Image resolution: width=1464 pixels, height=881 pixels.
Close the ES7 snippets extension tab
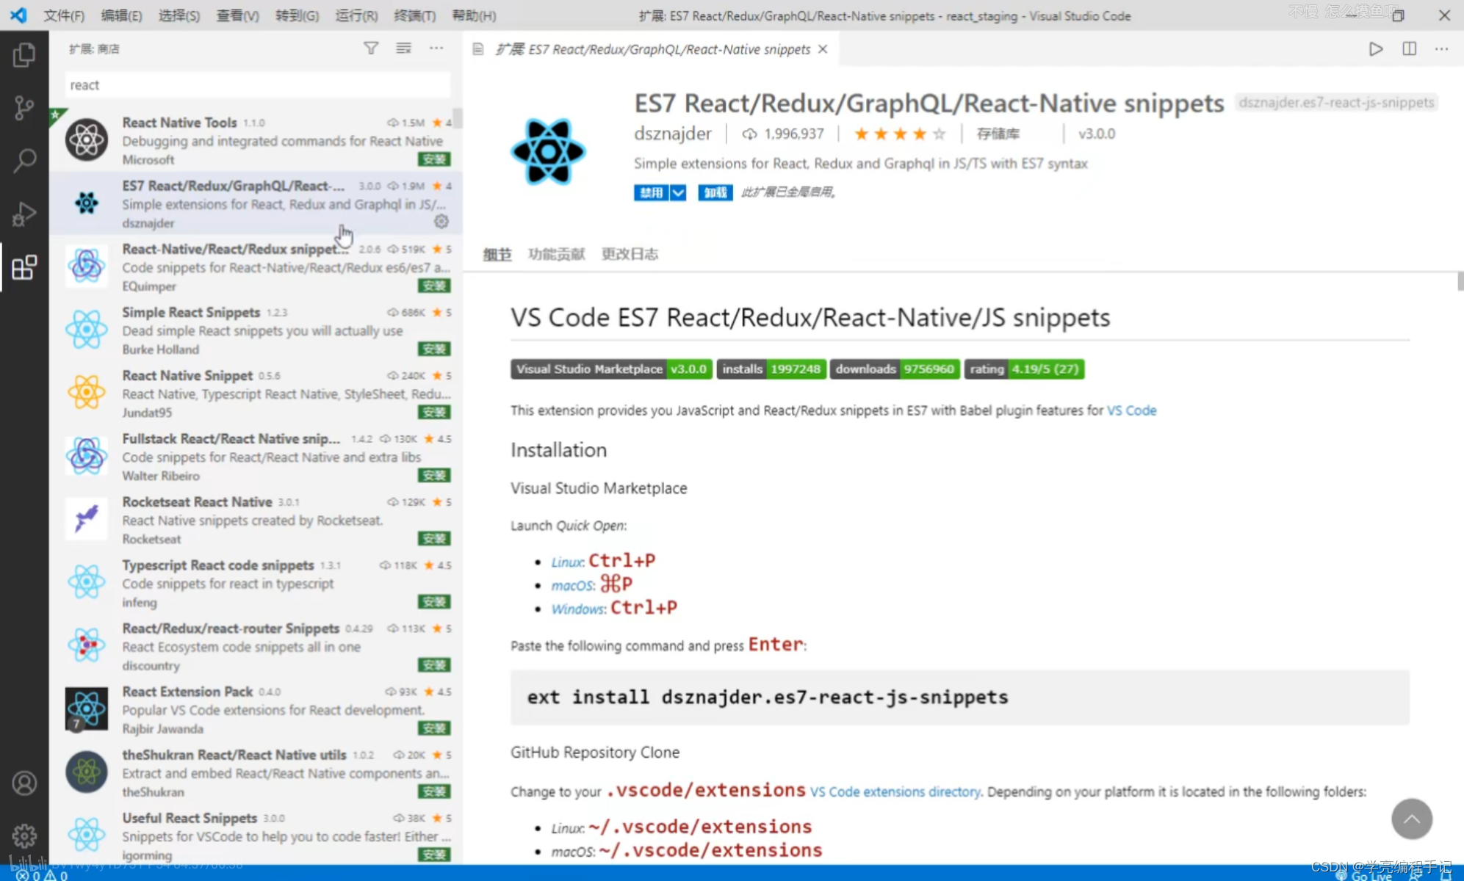pos(823,49)
